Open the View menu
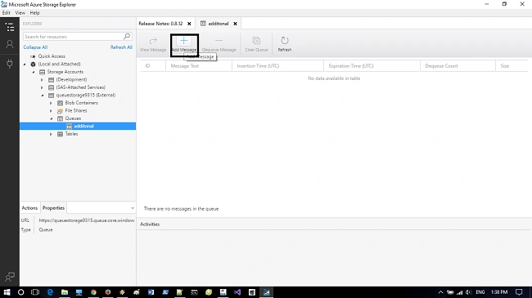This screenshot has width=532, height=298. click(x=20, y=13)
